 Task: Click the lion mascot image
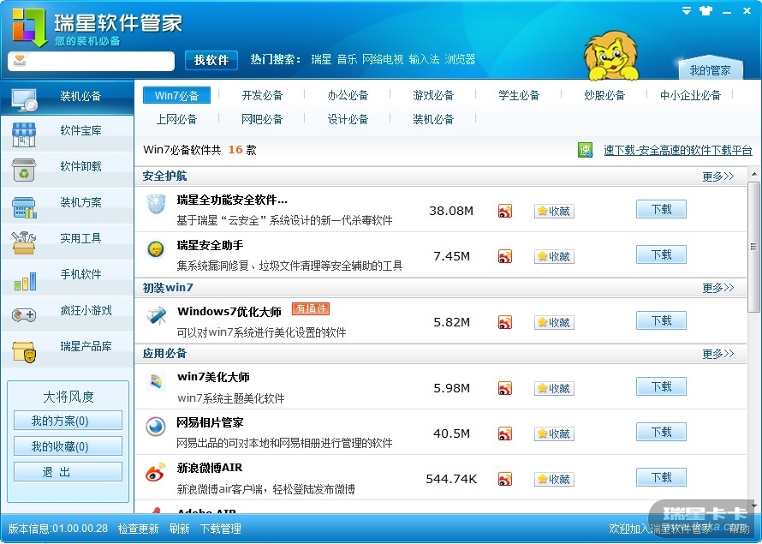[x=610, y=56]
